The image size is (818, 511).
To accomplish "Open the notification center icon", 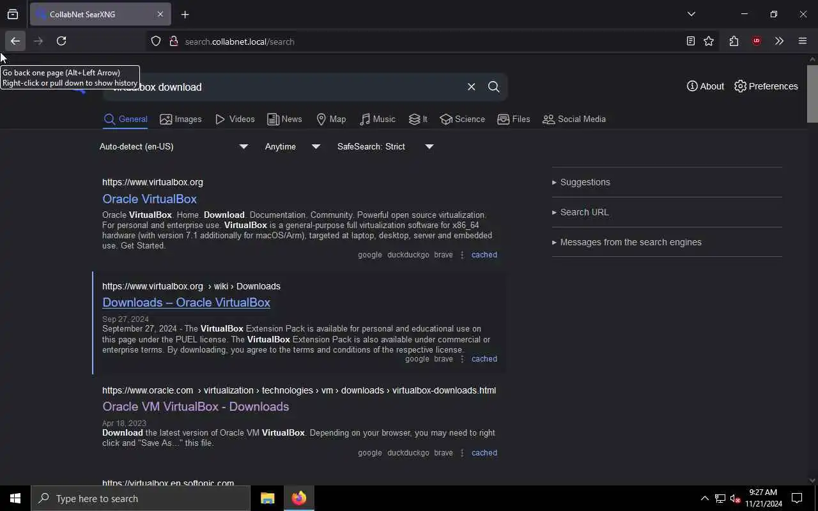I will pyautogui.click(x=797, y=498).
